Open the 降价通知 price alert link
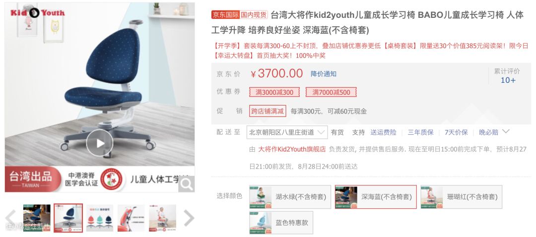 click(324, 74)
